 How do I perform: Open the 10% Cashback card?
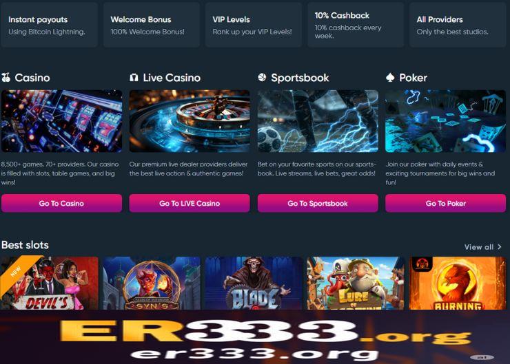[356, 25]
